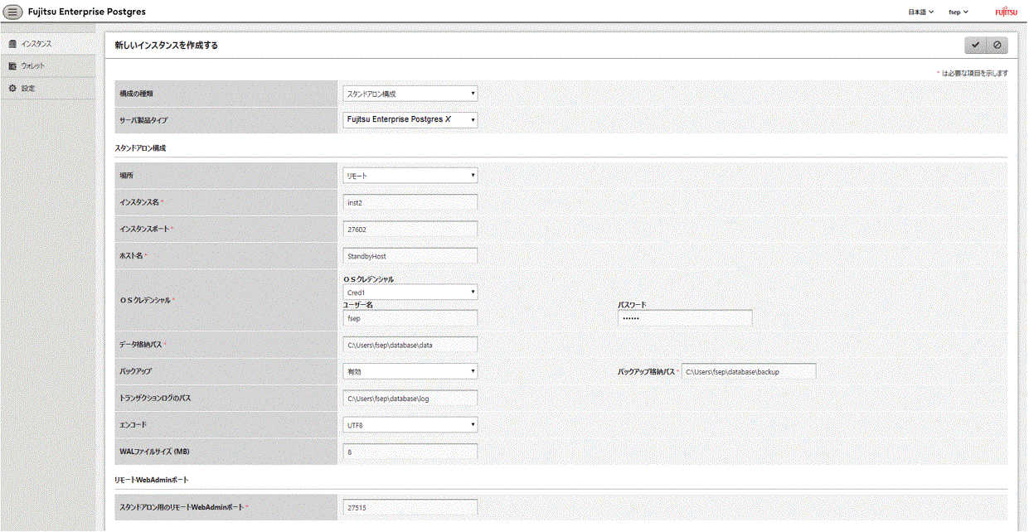Click the インスタンス database icon in sidebar
This screenshot has width=1029, height=532.
click(12, 43)
